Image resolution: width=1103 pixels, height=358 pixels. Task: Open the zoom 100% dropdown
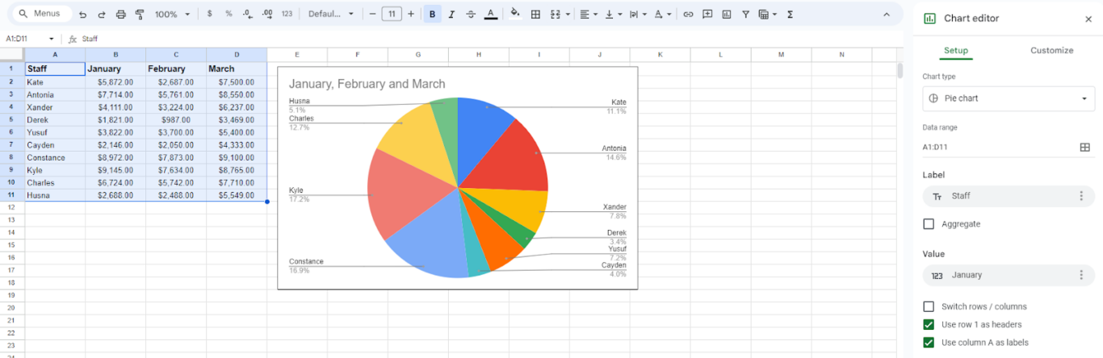tap(173, 15)
